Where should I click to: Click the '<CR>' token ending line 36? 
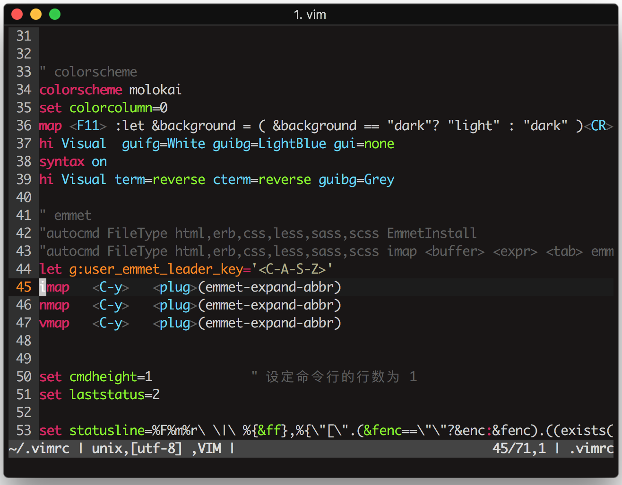click(598, 125)
